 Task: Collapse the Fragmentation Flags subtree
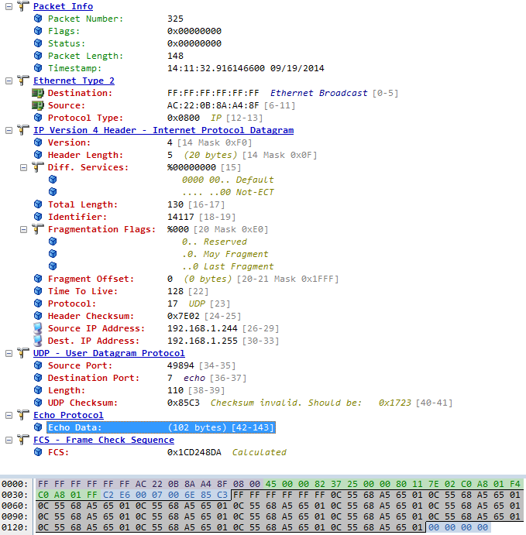23,230
